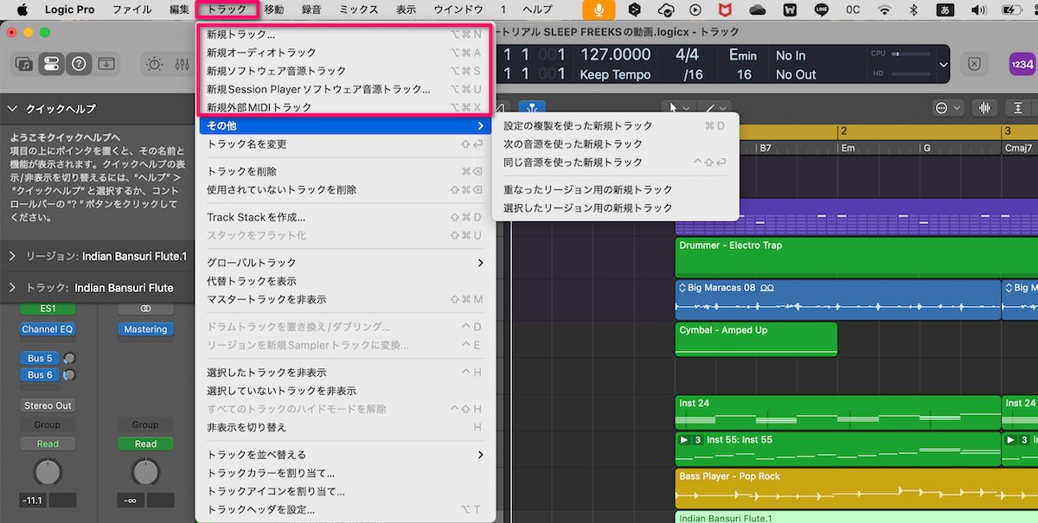Click the 127.0000 tempo value
The width and height of the screenshot is (1038, 523).
pos(615,55)
